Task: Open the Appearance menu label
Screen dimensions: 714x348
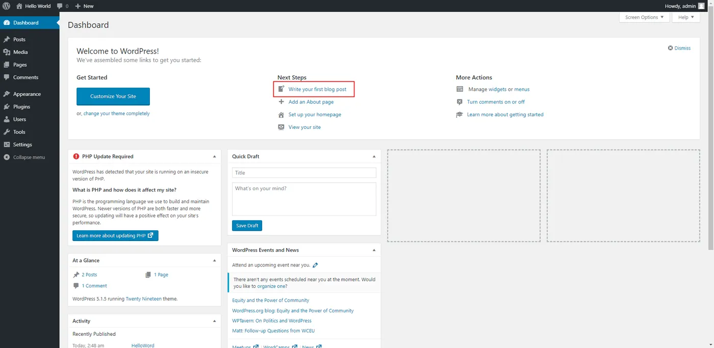Action: (x=27, y=94)
